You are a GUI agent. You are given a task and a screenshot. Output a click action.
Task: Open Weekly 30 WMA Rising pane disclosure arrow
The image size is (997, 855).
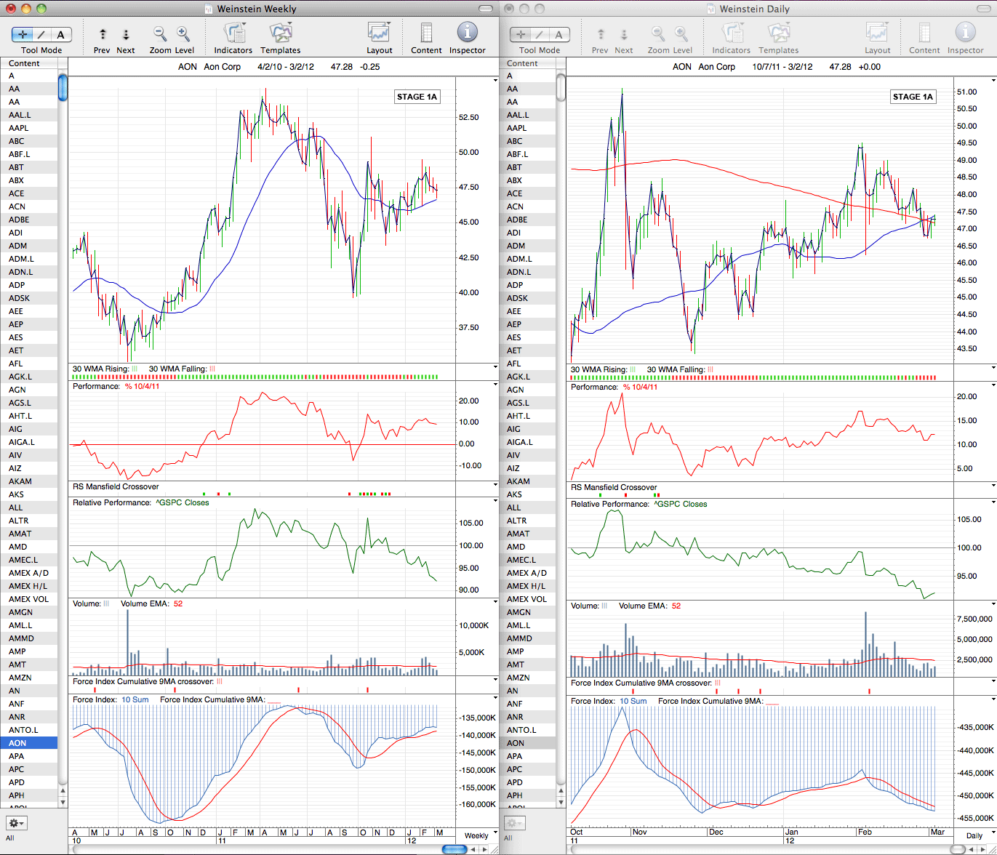[x=495, y=368]
